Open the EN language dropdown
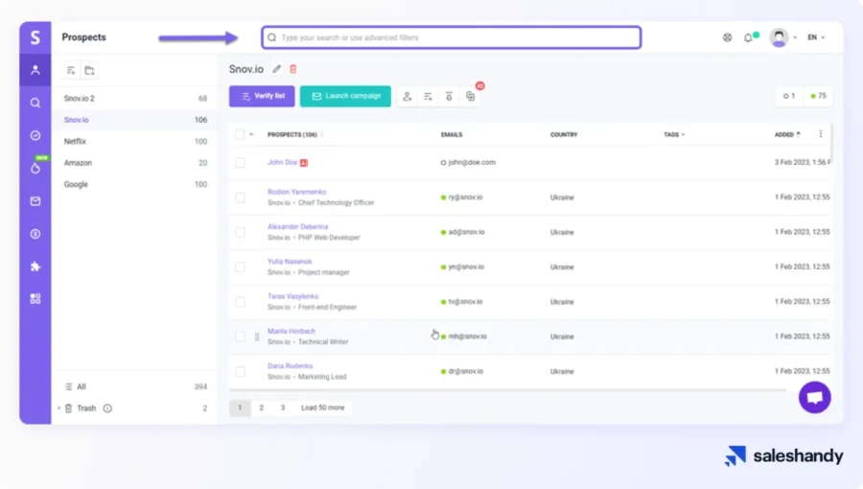 (x=816, y=37)
